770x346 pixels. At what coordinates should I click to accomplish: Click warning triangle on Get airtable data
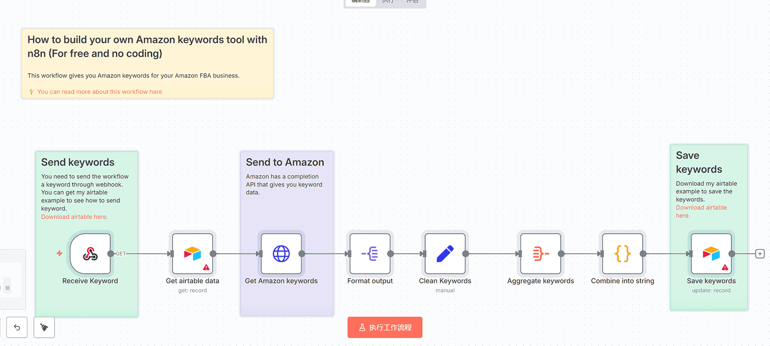click(x=206, y=267)
